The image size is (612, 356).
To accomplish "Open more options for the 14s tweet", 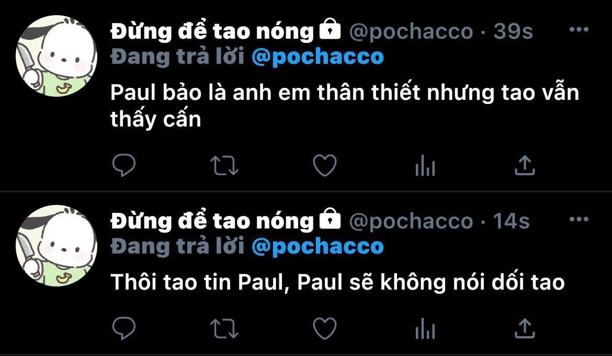I will 579,219.
